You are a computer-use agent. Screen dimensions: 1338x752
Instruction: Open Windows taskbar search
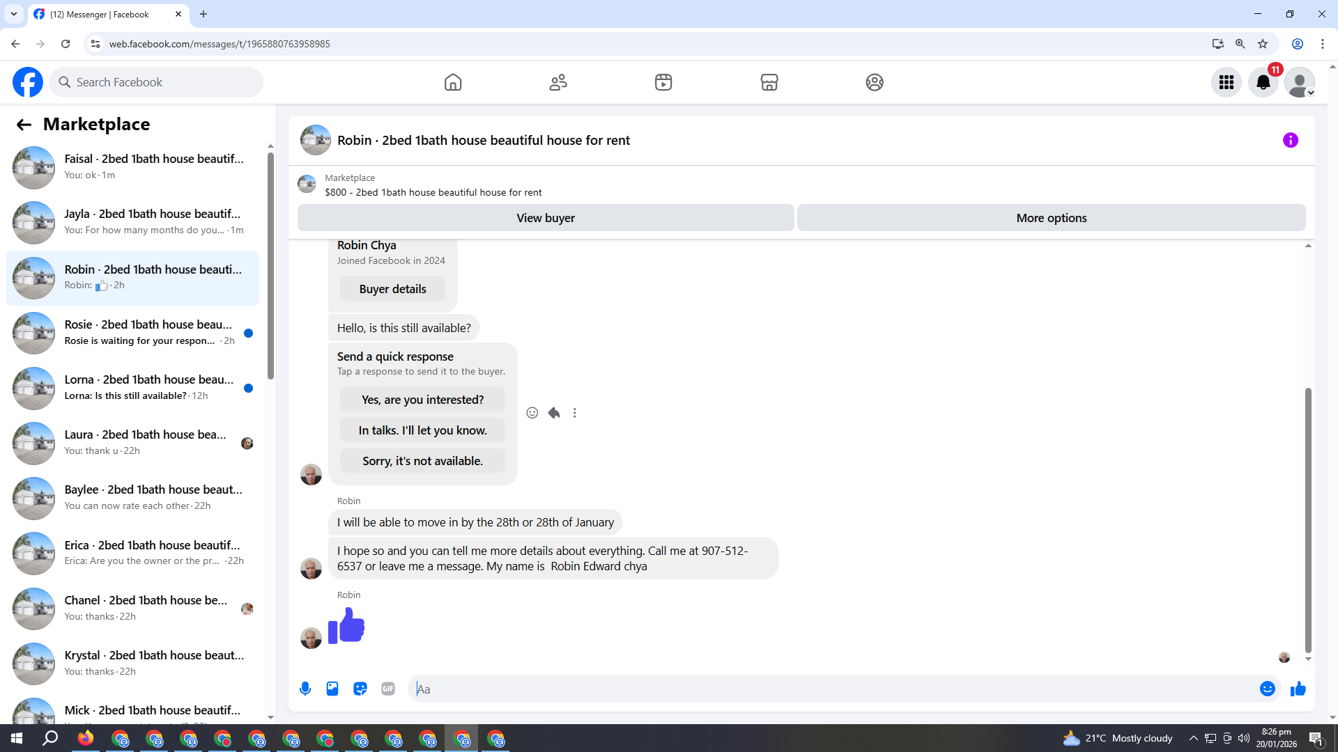click(x=50, y=738)
